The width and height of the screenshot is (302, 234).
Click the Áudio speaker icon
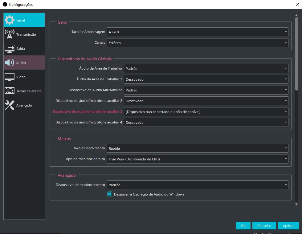click(10, 63)
